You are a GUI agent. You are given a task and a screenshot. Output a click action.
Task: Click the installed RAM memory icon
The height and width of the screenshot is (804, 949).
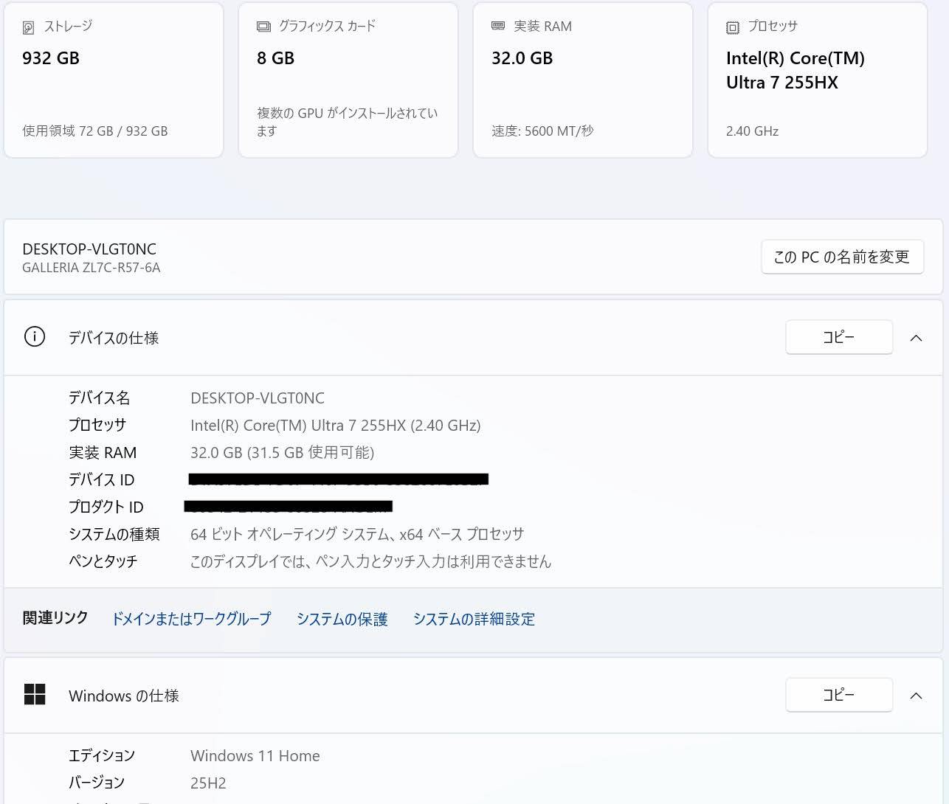[x=498, y=26]
